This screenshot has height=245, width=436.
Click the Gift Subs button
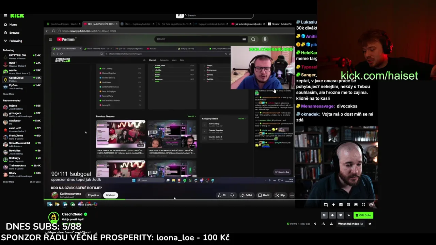tap(363, 215)
